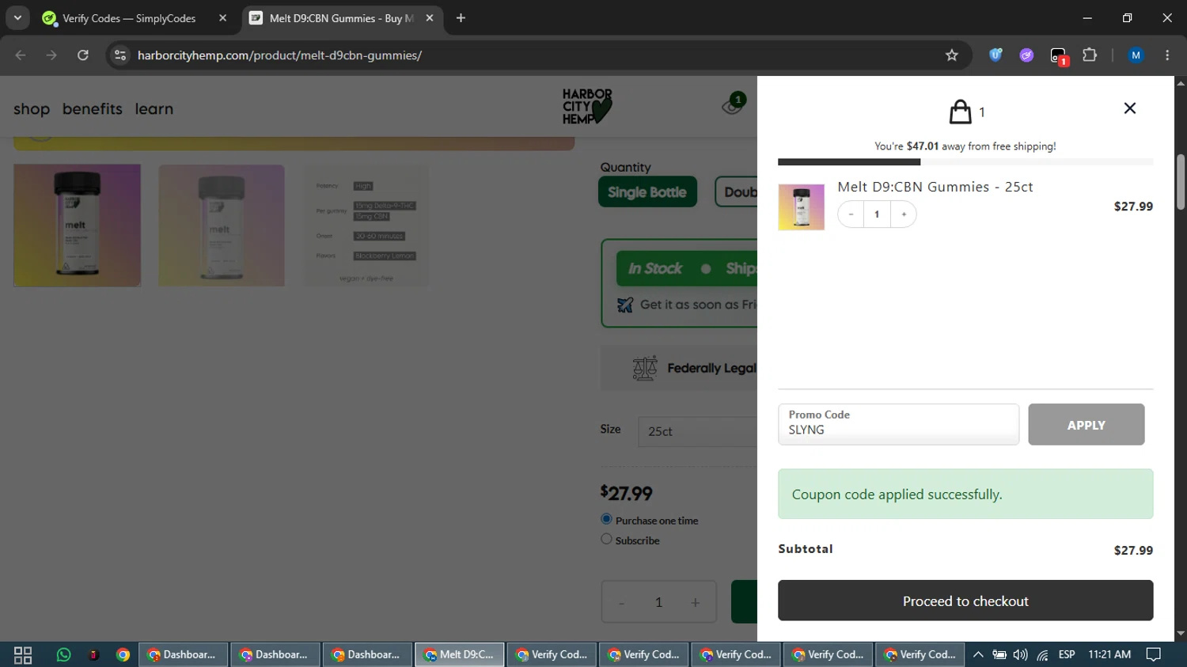Click the eye icon with the green badge
Image resolution: width=1187 pixels, height=667 pixels.
[733, 105]
